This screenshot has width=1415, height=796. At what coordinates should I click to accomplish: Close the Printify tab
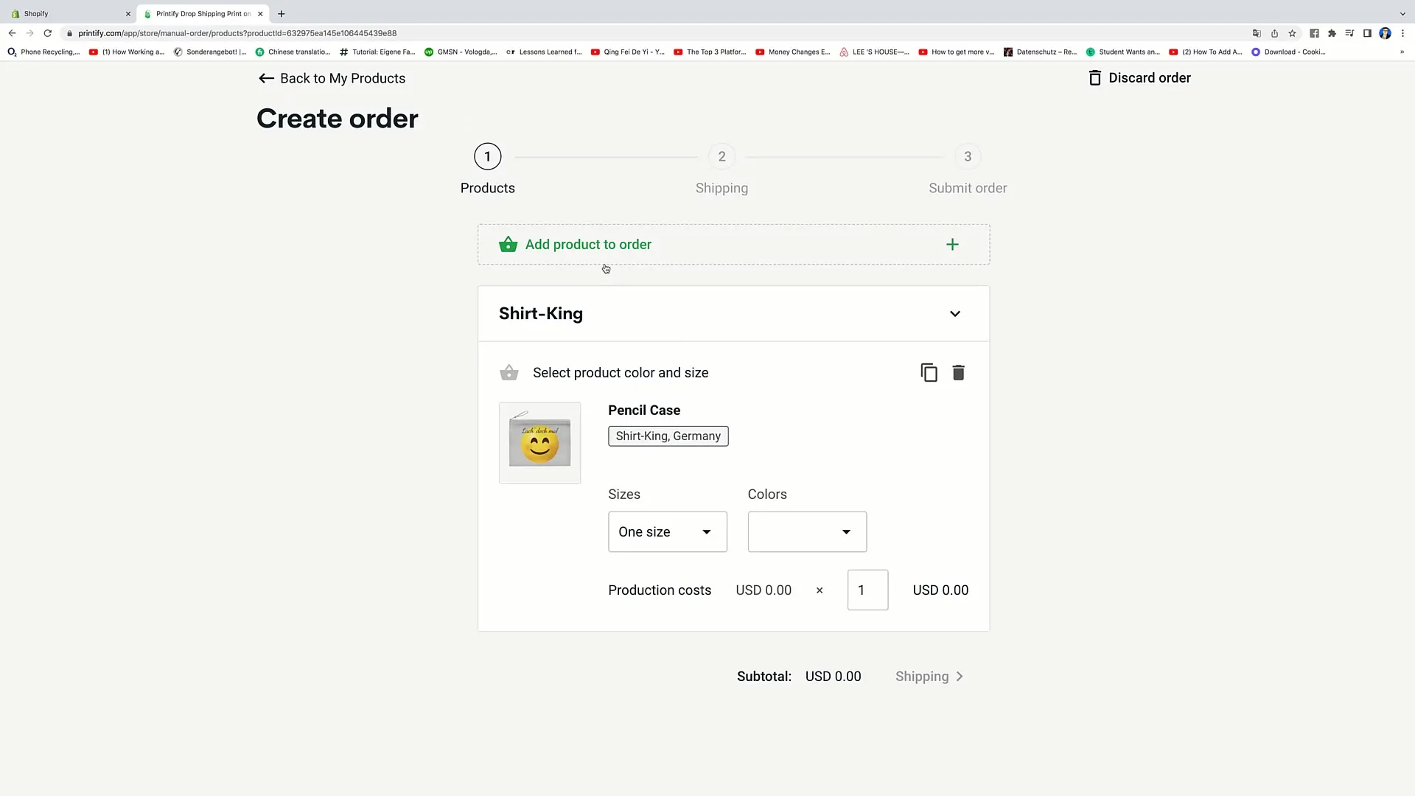click(260, 14)
